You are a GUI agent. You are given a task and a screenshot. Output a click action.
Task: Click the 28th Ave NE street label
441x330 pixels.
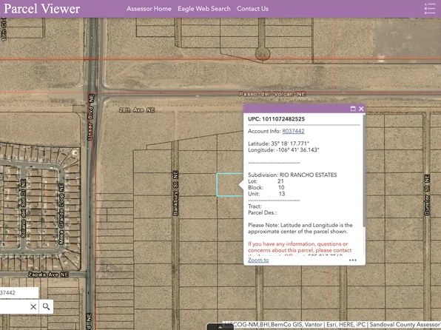137,110
